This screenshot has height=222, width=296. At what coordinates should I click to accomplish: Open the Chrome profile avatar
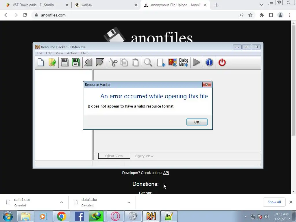pos(280,15)
